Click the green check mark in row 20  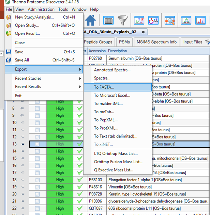pos(80,194)
